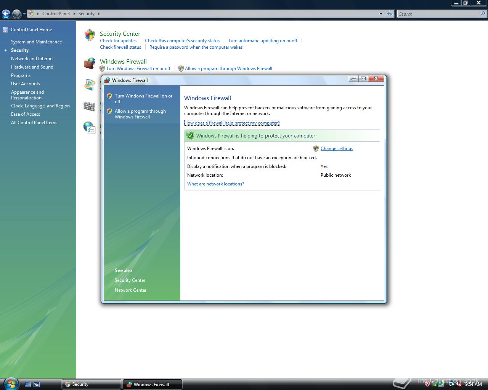Image resolution: width=488 pixels, height=390 pixels.
Task: Click green check shield status icon
Action: [x=190, y=136]
